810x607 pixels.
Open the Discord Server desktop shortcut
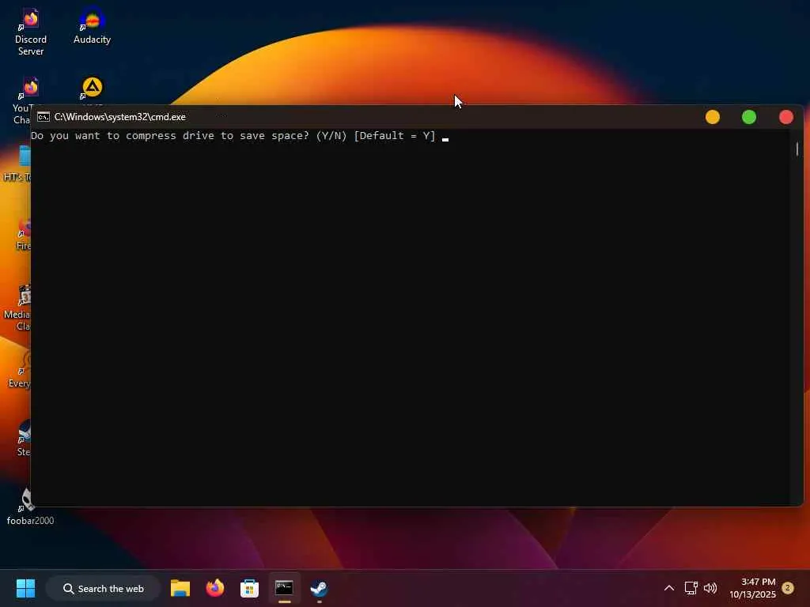point(31,32)
